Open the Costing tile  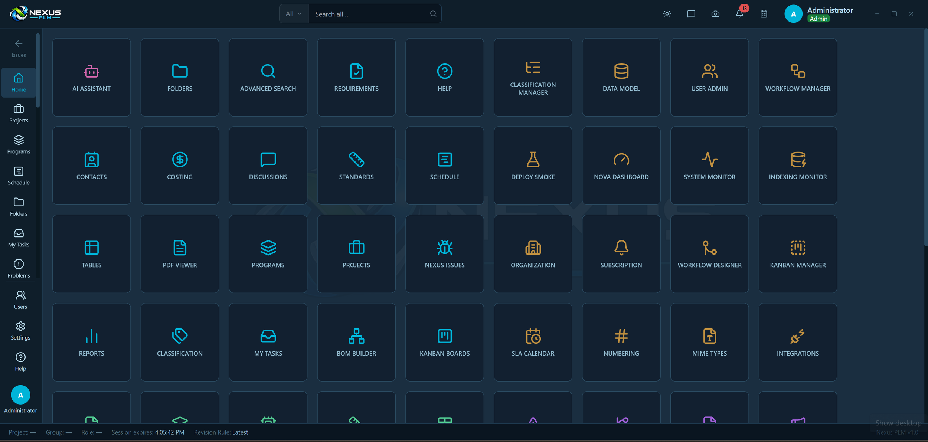pos(180,166)
